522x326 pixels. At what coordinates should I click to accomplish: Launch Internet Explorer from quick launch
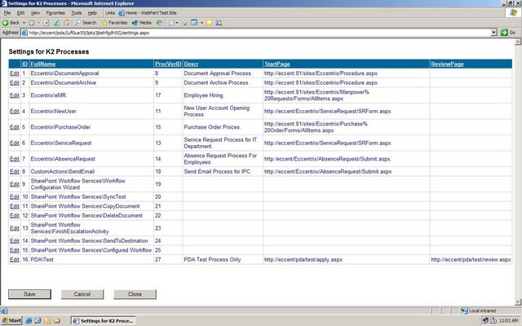pos(29,320)
